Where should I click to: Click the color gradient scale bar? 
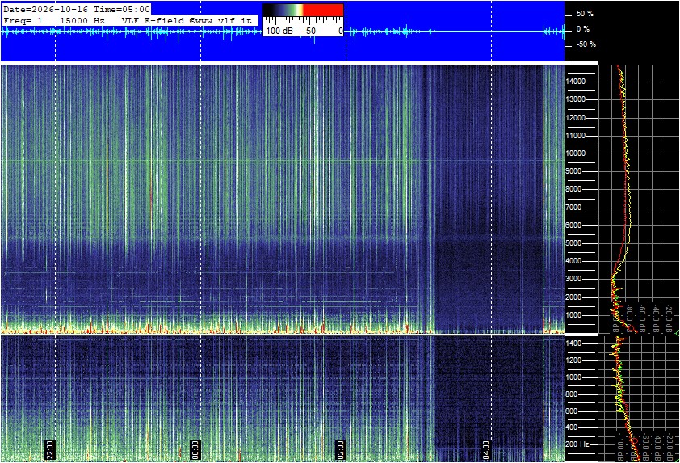tap(303, 11)
